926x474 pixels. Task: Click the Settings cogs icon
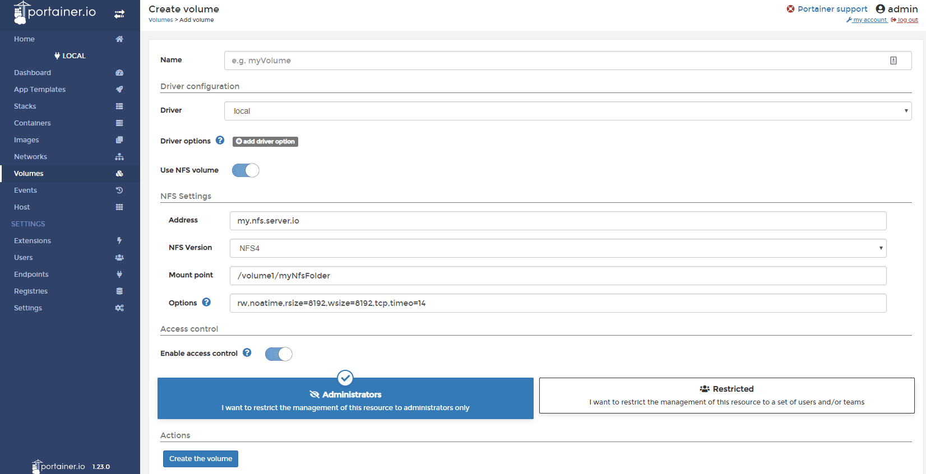coord(119,308)
